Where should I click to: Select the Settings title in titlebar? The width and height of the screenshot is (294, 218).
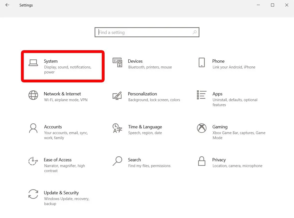[26, 5]
